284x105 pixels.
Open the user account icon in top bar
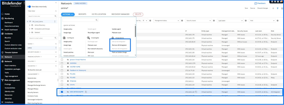pos(272,1)
